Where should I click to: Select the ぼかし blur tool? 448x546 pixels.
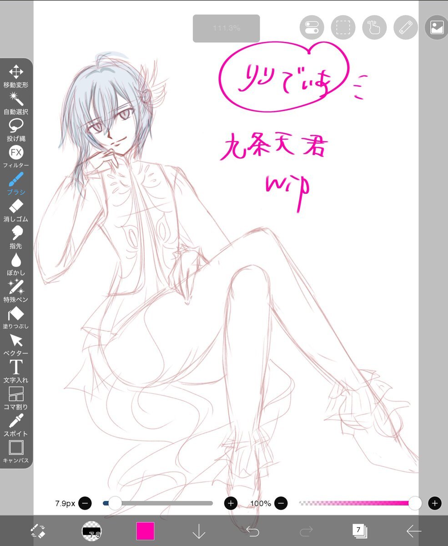tap(16, 264)
